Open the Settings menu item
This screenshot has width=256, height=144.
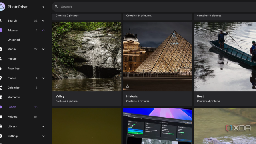point(13,136)
